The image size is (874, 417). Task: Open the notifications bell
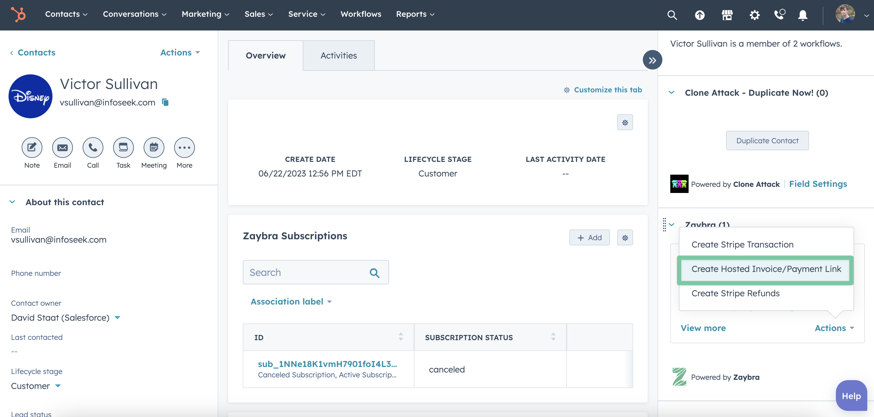pyautogui.click(x=802, y=15)
